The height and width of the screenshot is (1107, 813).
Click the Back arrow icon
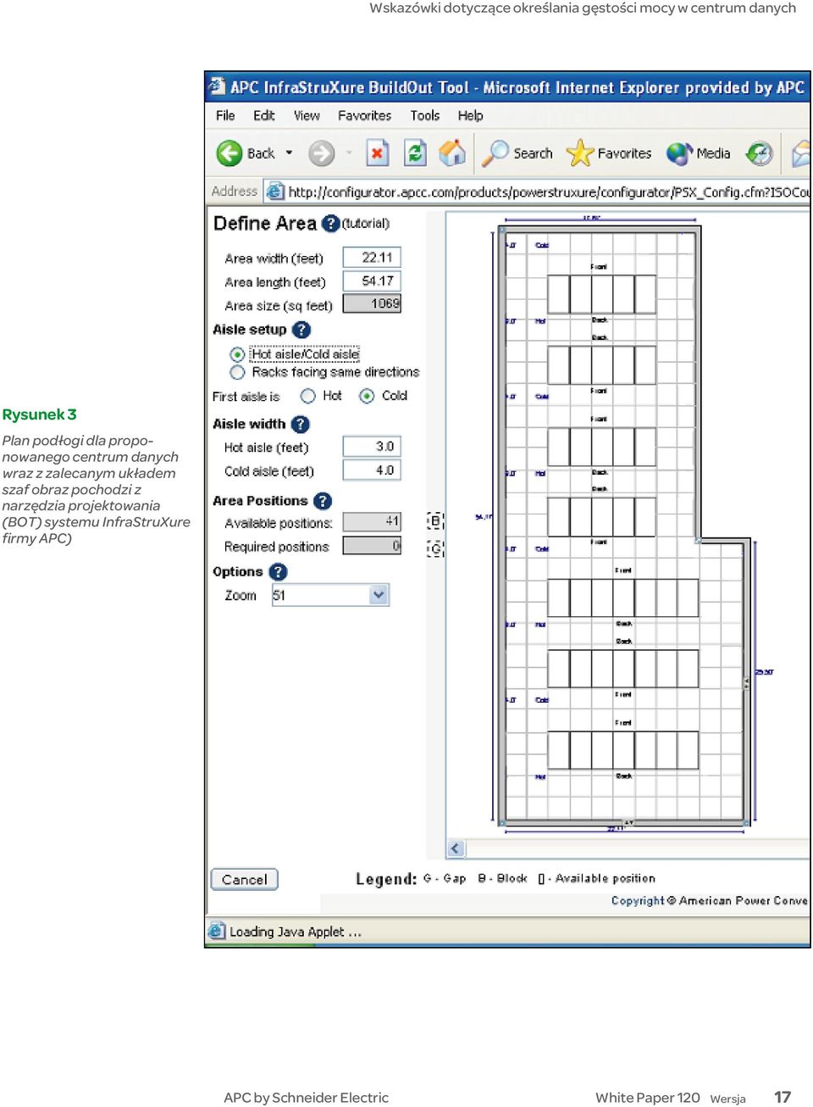pyautogui.click(x=229, y=153)
